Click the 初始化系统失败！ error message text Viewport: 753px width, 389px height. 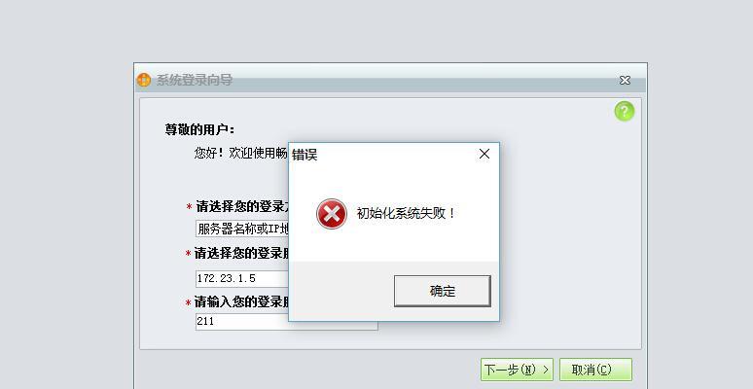[x=407, y=213]
